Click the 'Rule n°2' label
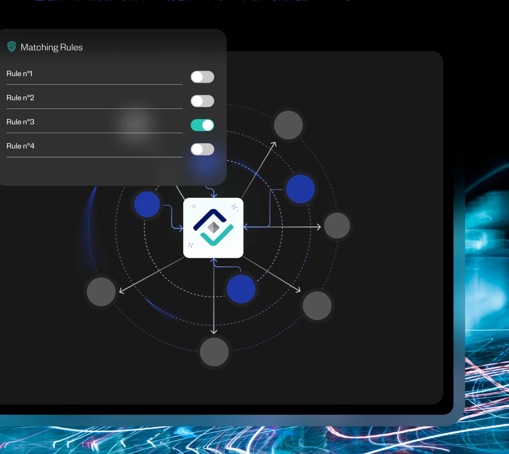This screenshot has width=509, height=454. pyautogui.click(x=20, y=98)
